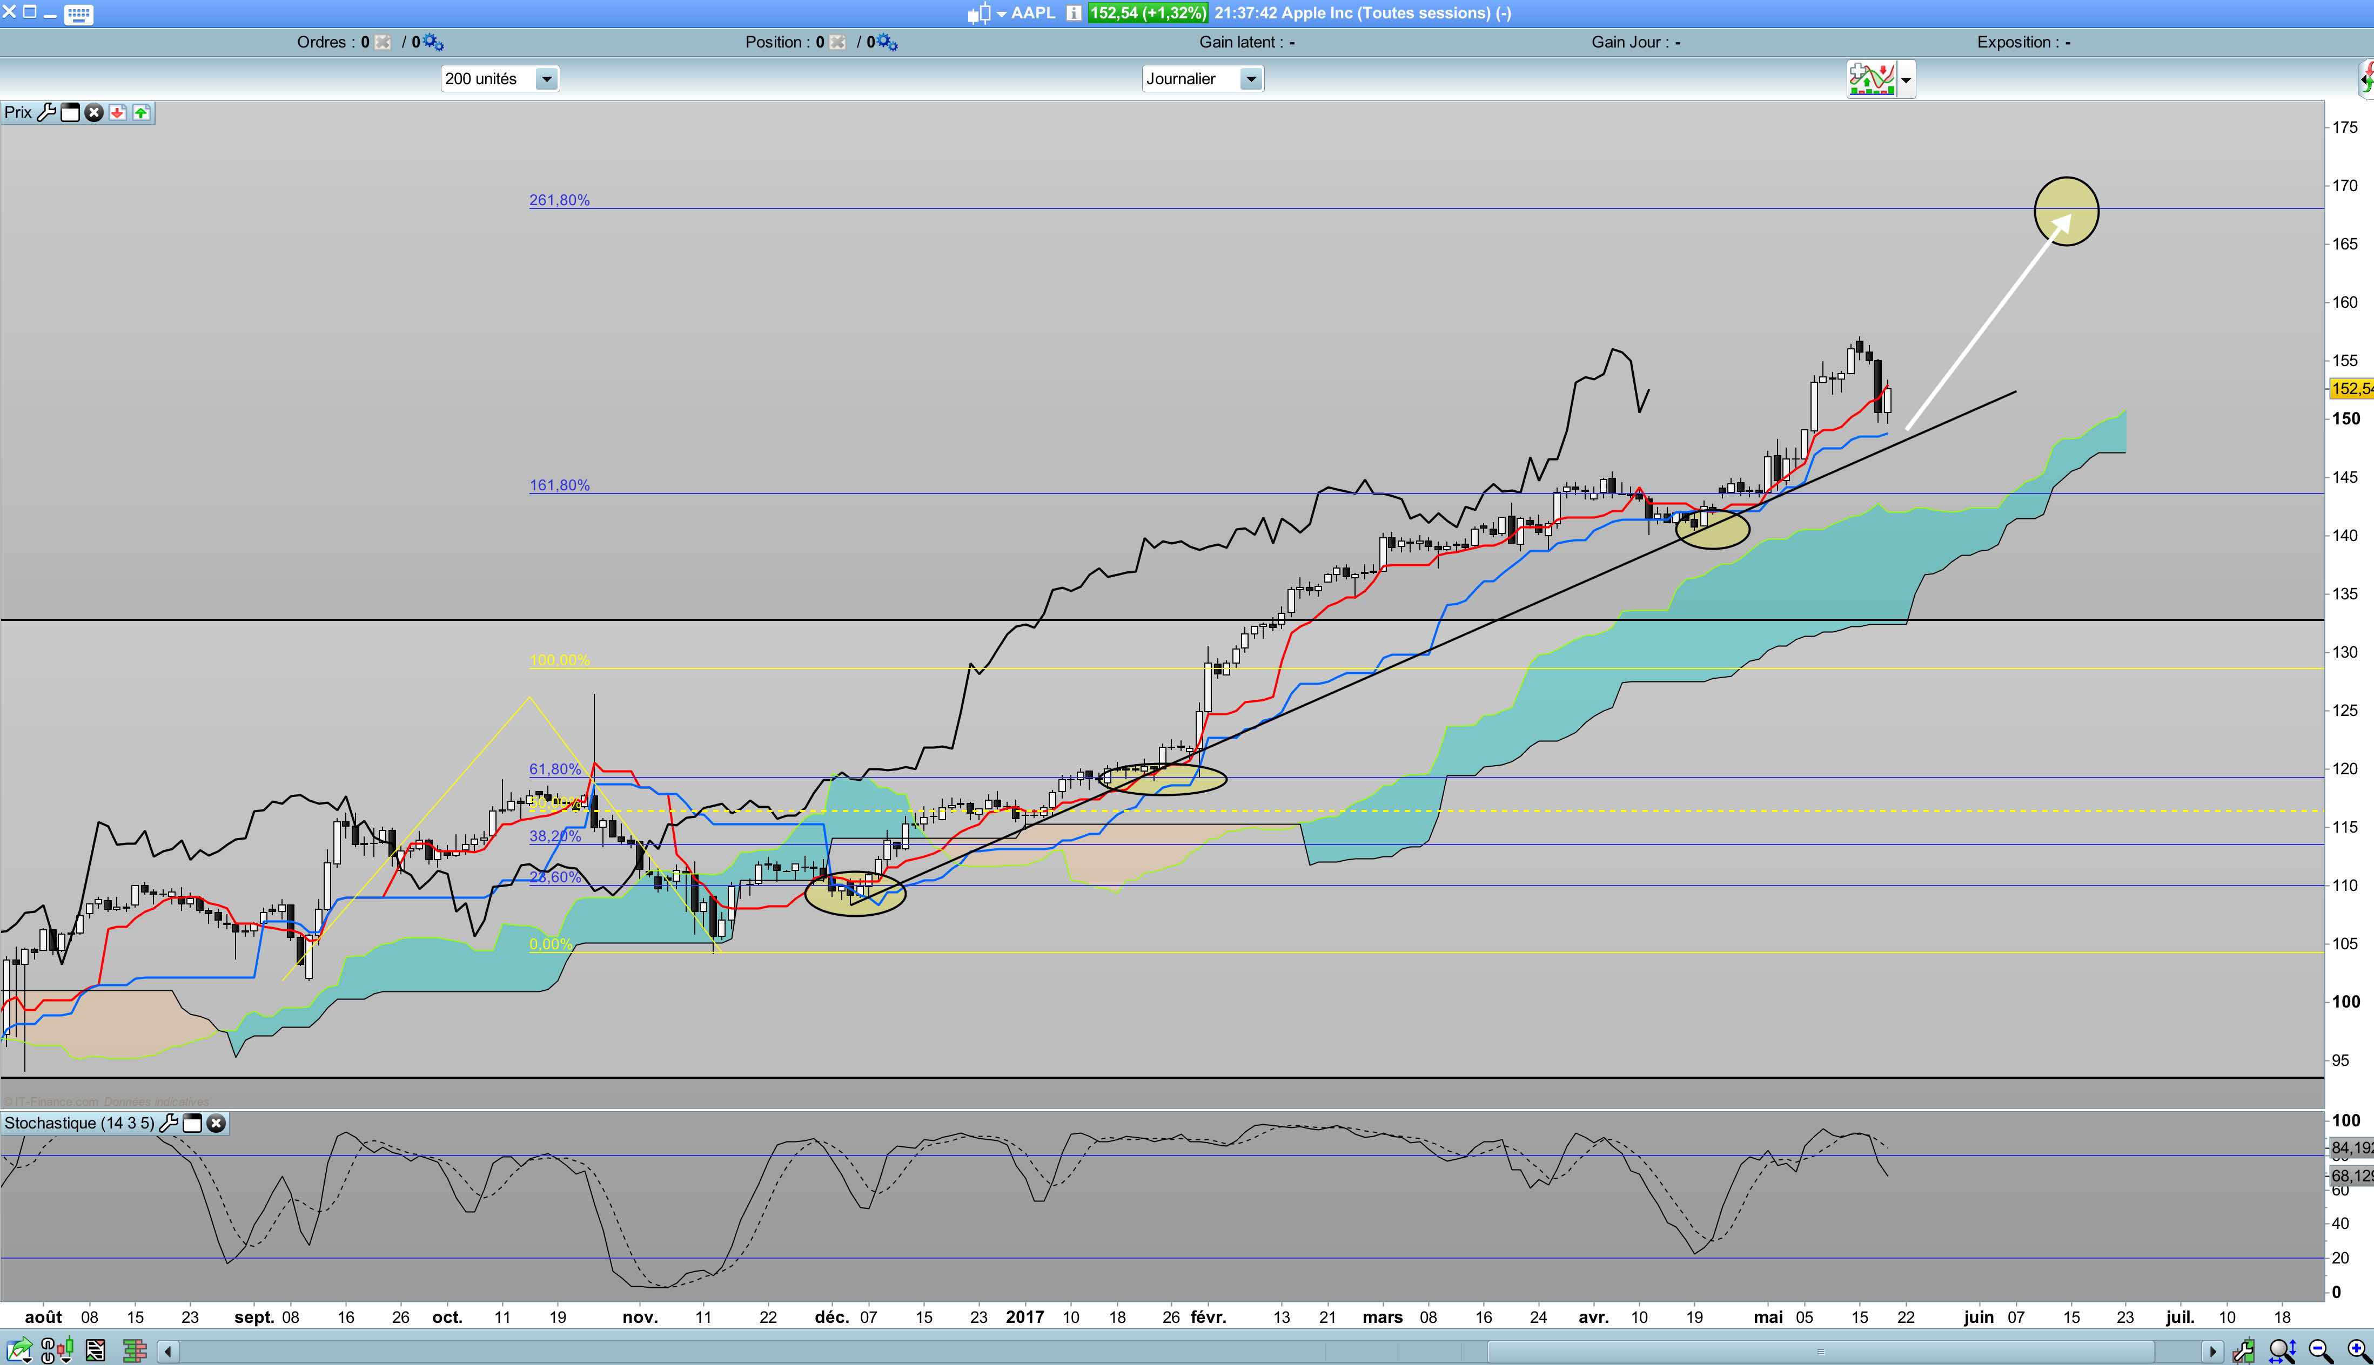Viewport: 2374px width, 1365px height.
Task: Open chart style wrench candlestick icon
Action: point(2244,1351)
